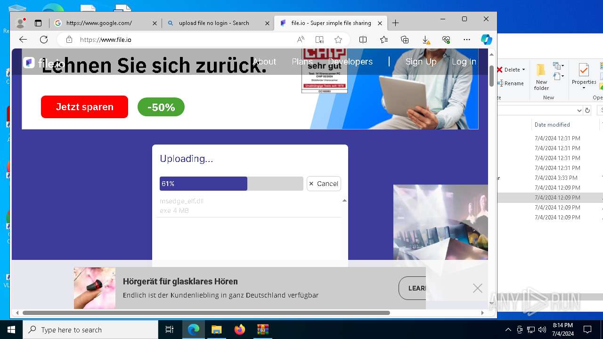Viewport: 603px width, 339px height.
Task: Create New folder in File Explorer
Action: [x=541, y=77]
